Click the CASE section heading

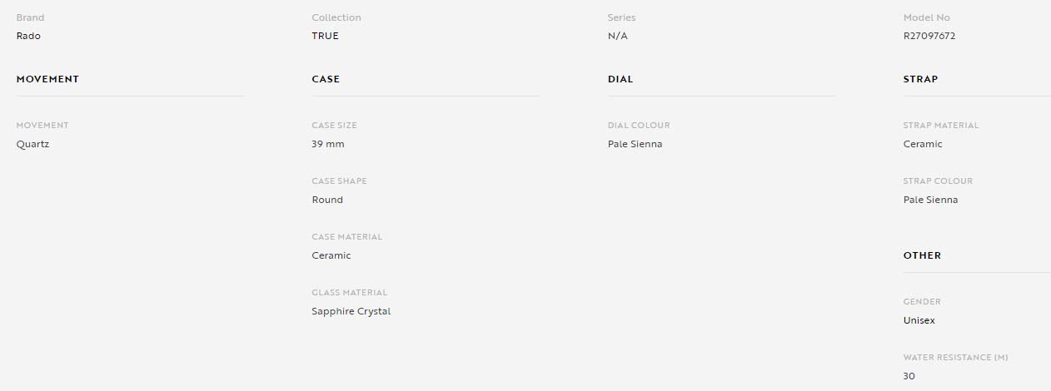[326, 79]
